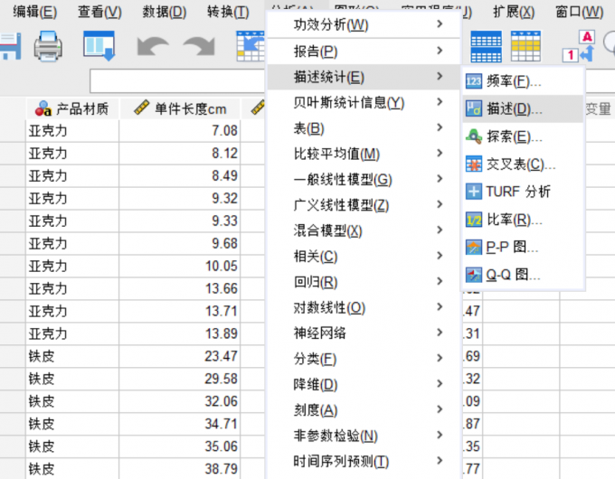
Task: Click the TURF analysis plus icon
Action: pyautogui.click(x=473, y=192)
